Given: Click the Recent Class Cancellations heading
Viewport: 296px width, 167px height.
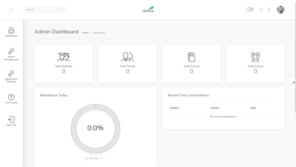Looking at the screenshot, I should 188,95.
